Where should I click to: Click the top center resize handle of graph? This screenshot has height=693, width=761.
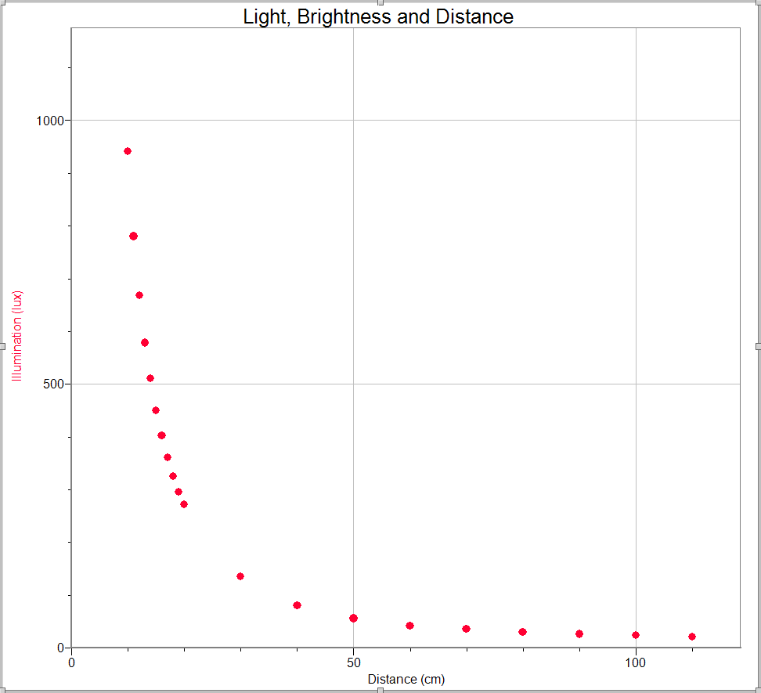point(380,2)
